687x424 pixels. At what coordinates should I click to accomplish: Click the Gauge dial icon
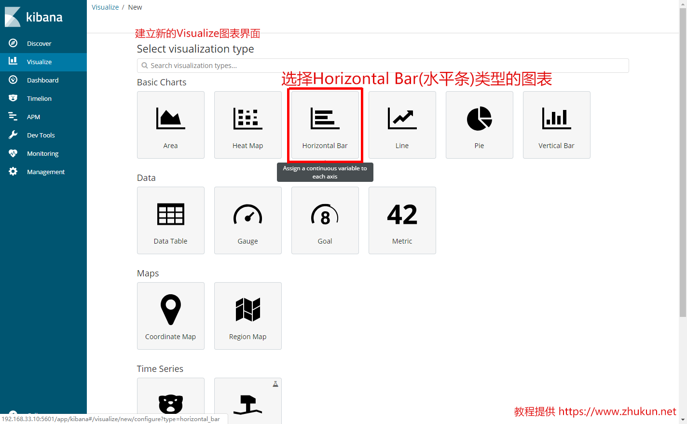(248, 215)
